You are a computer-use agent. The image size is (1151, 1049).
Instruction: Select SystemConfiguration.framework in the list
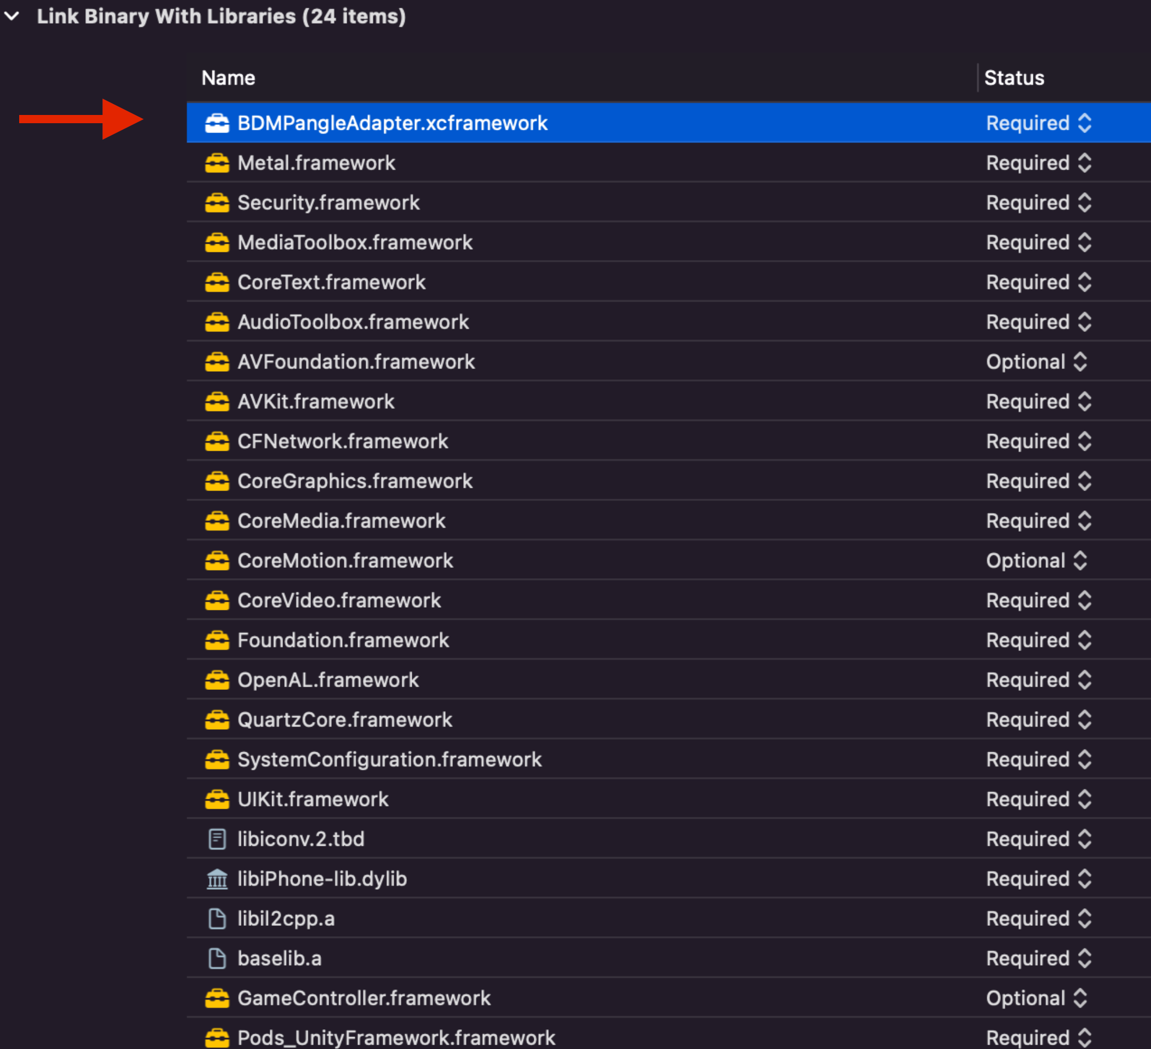pyautogui.click(x=389, y=759)
